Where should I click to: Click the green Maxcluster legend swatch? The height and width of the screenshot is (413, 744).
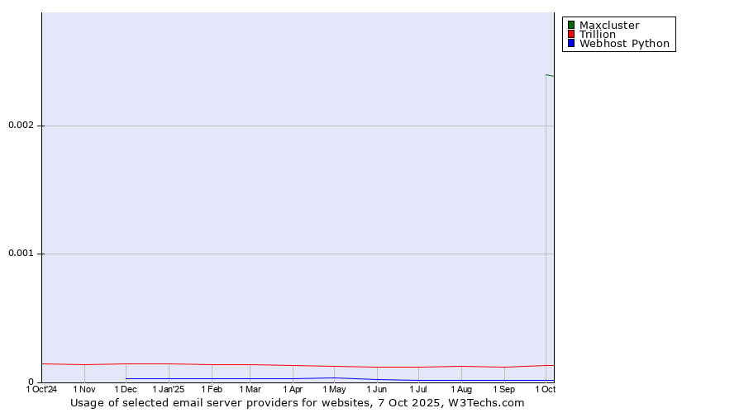[570, 25]
